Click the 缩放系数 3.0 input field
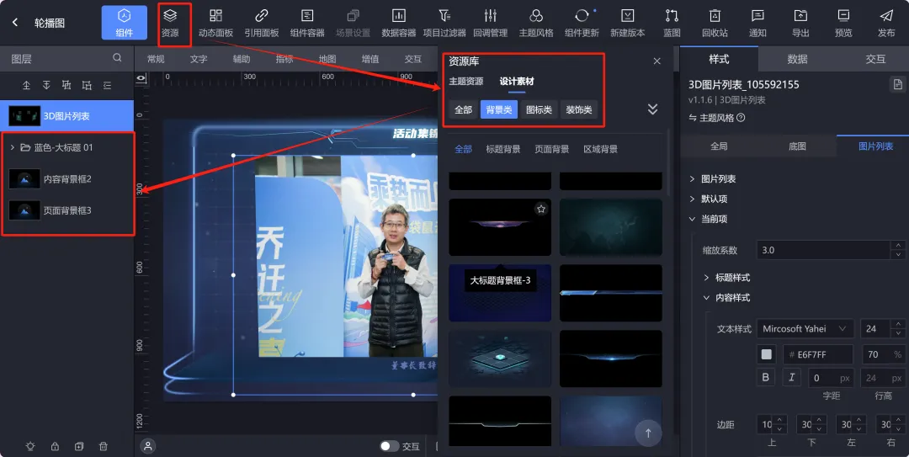Viewport: 909px width, 457px height. pos(823,250)
